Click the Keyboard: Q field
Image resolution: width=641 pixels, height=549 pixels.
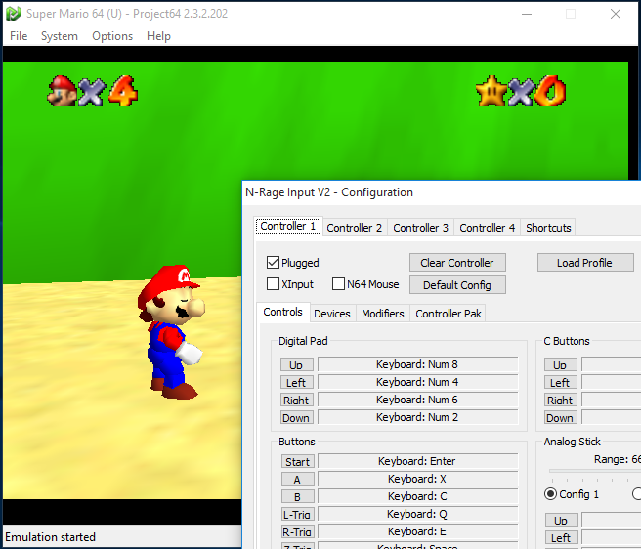(x=418, y=514)
